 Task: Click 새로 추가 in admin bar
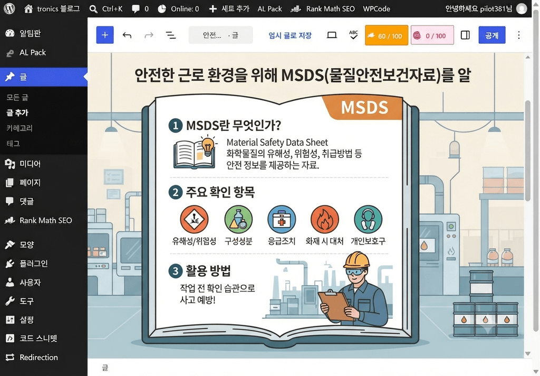229,8
